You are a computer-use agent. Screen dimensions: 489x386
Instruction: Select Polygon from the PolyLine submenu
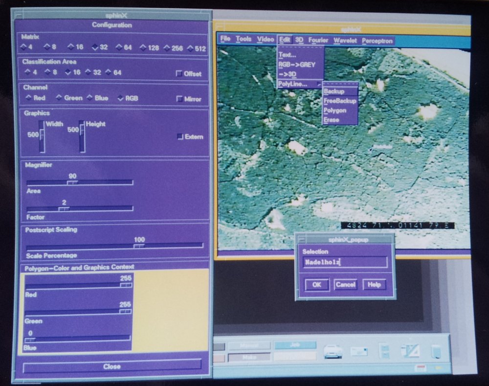click(x=335, y=111)
